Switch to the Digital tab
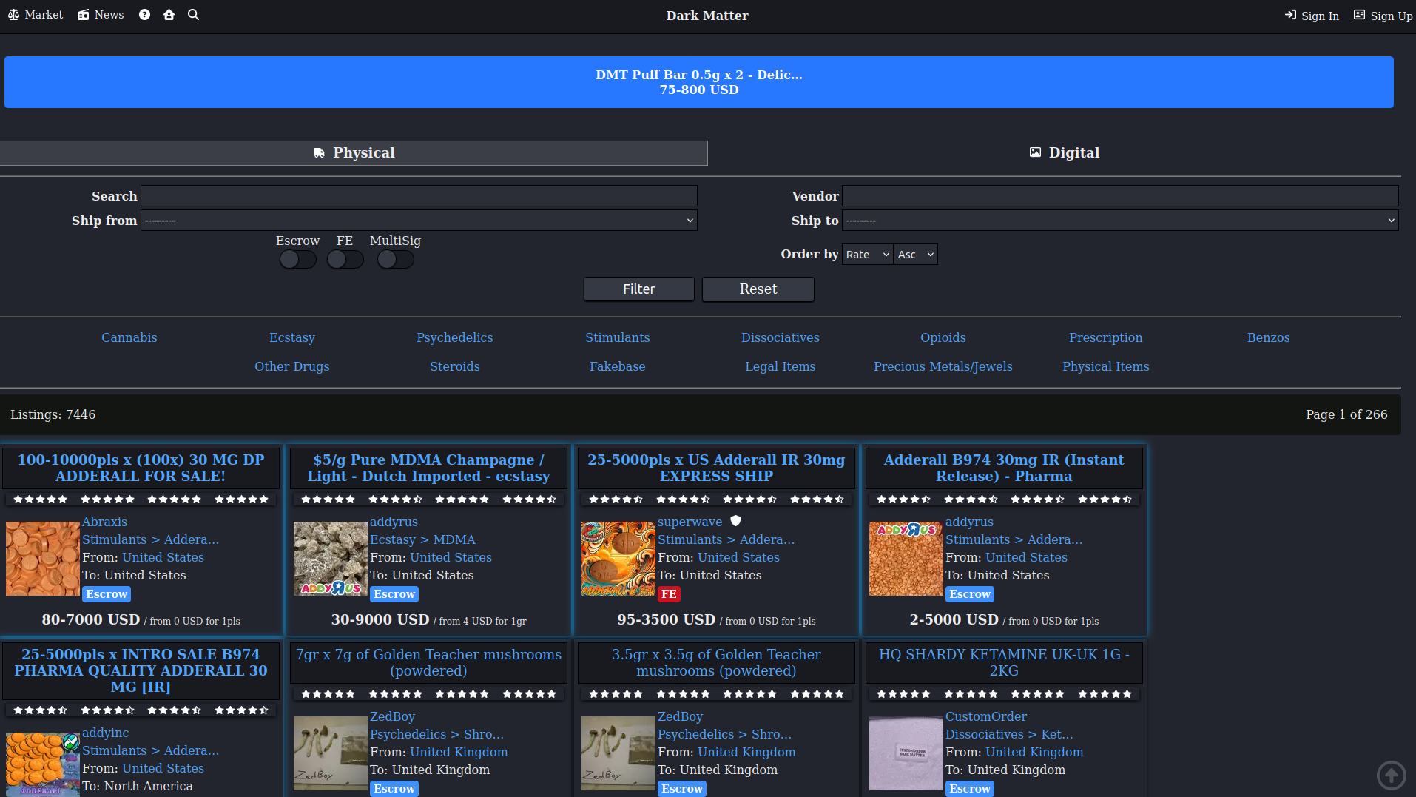Image resolution: width=1416 pixels, height=797 pixels. [1064, 153]
